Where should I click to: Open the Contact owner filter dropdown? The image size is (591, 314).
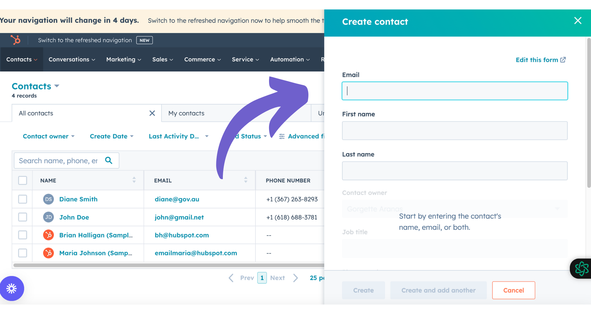[48, 136]
